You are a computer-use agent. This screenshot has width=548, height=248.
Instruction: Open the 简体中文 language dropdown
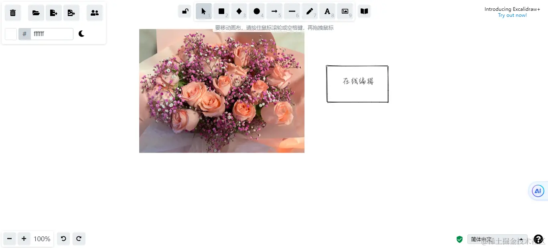[497, 239]
